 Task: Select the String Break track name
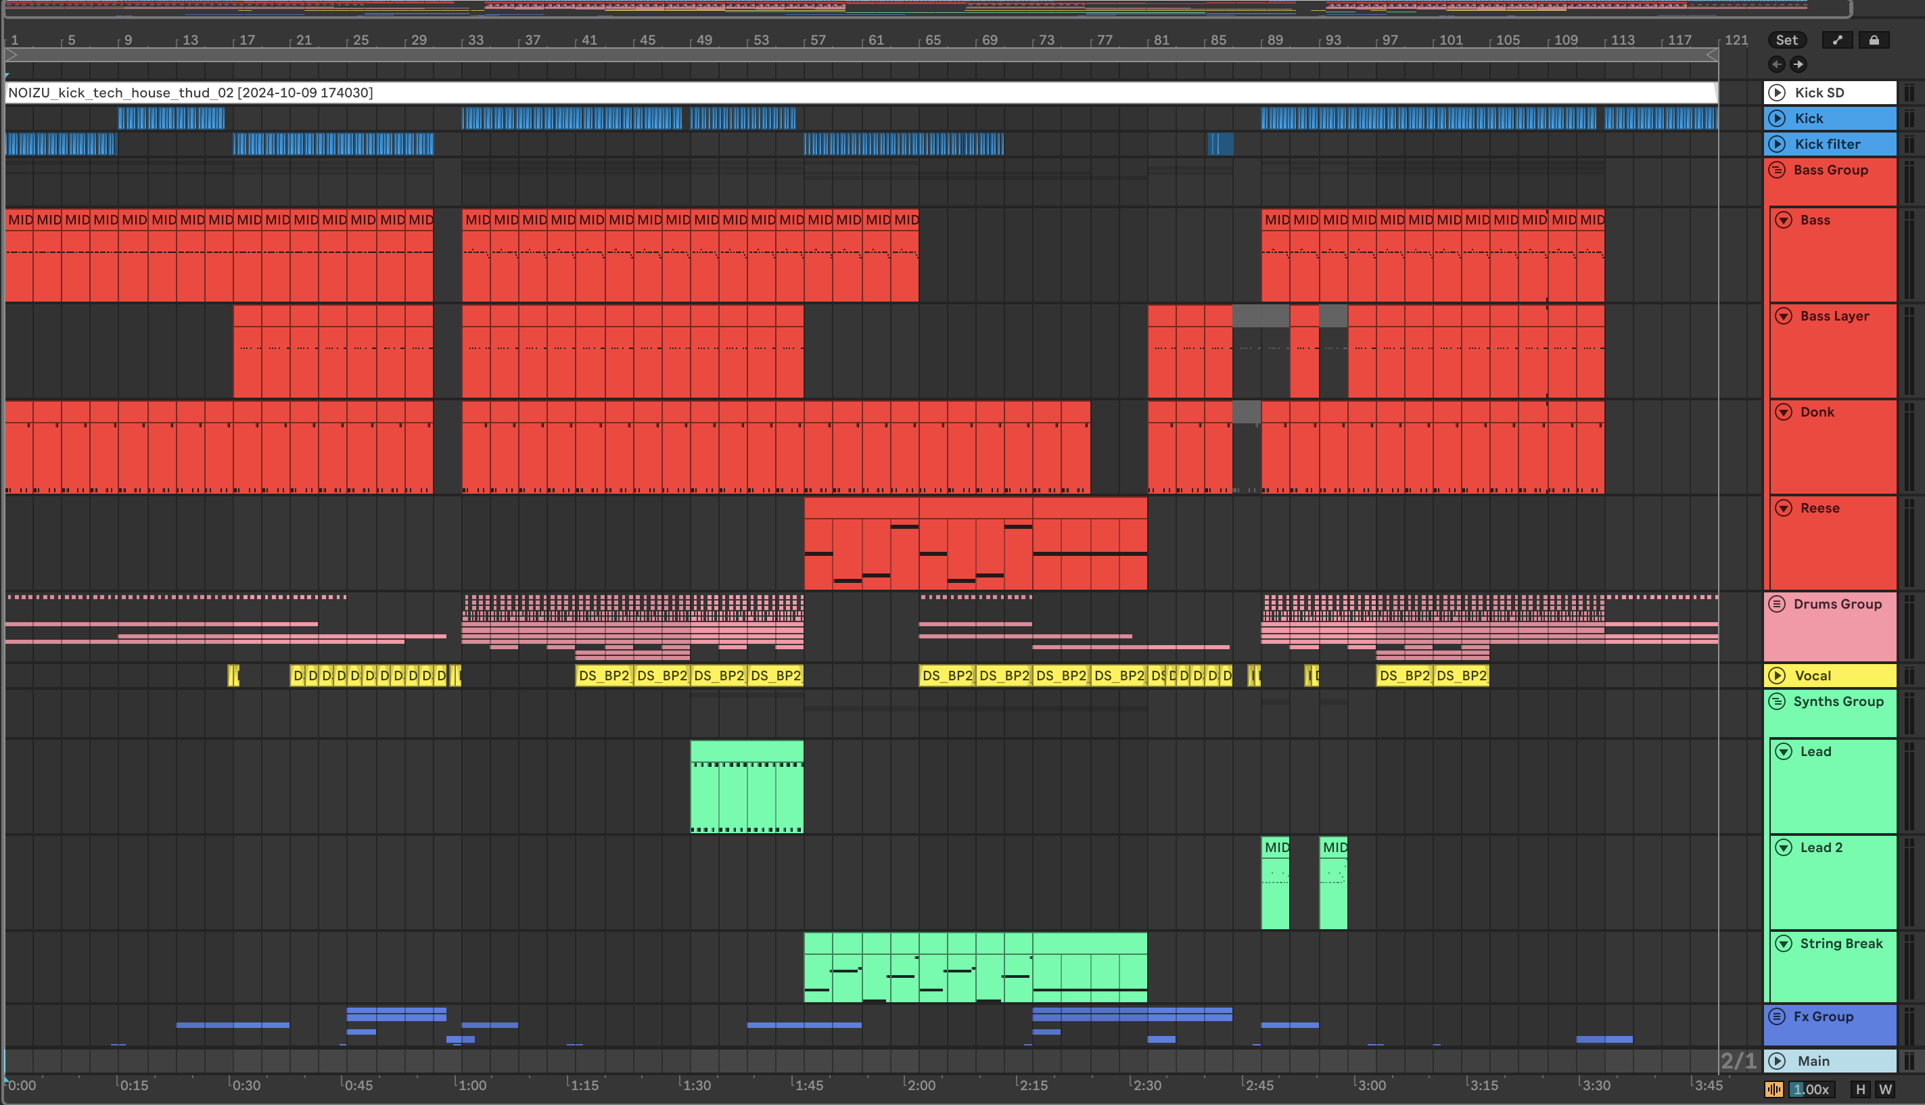tap(1842, 943)
